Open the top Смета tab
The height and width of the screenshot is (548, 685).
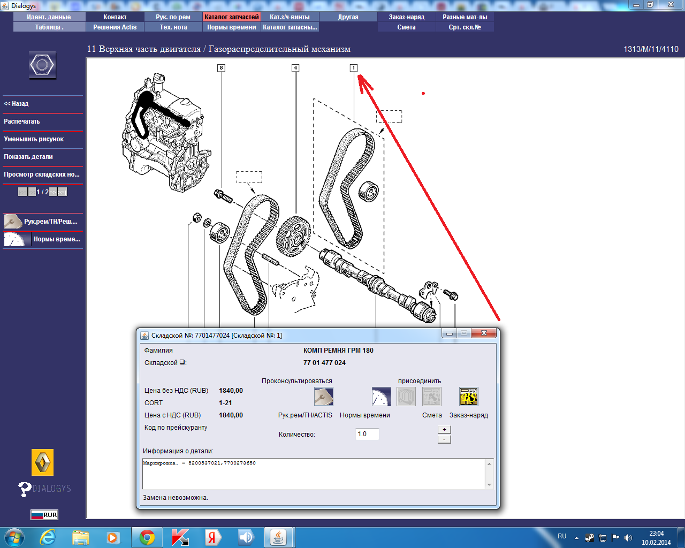407,27
